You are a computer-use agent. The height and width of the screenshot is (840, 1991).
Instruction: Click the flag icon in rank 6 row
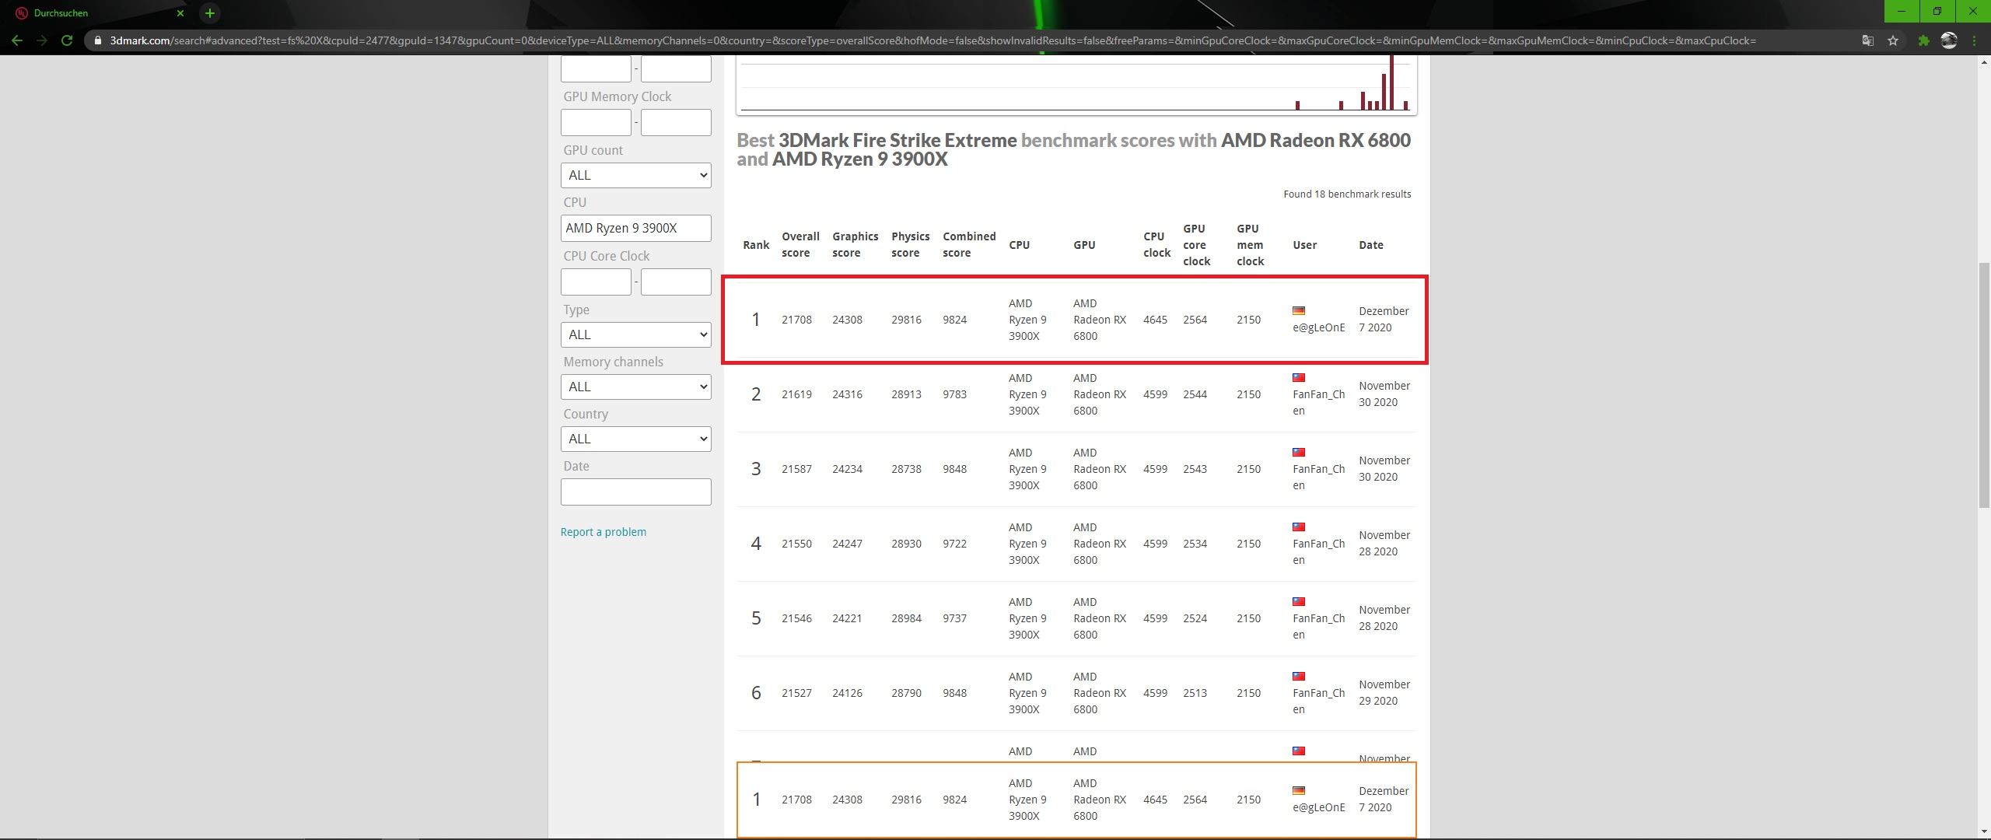pyautogui.click(x=1299, y=676)
